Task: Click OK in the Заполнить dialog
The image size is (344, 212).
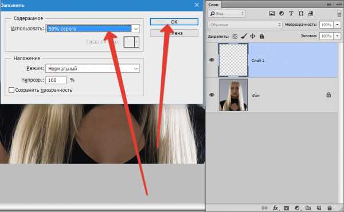Action: pyautogui.click(x=174, y=22)
